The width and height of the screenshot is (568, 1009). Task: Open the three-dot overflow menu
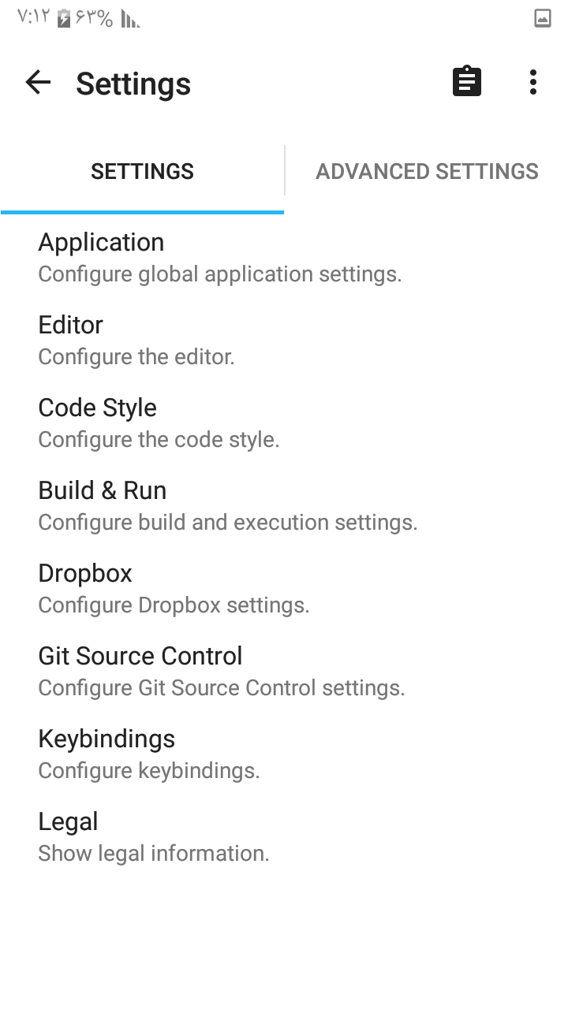[x=533, y=82]
